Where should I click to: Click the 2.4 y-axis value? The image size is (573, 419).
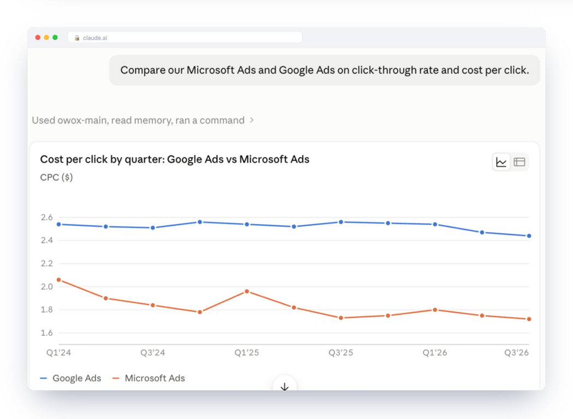[x=47, y=241]
